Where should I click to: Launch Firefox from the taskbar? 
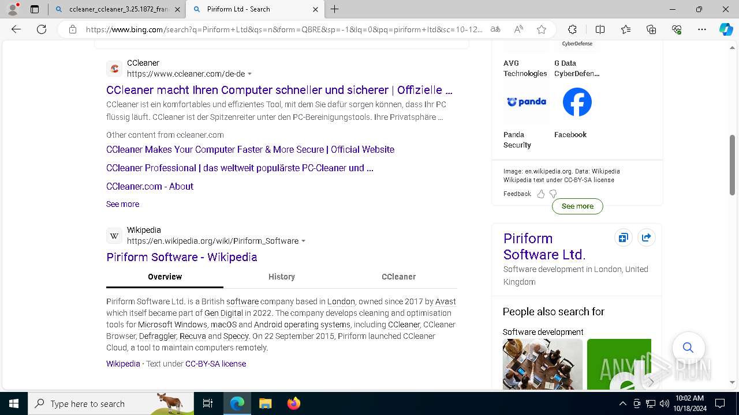(294, 403)
